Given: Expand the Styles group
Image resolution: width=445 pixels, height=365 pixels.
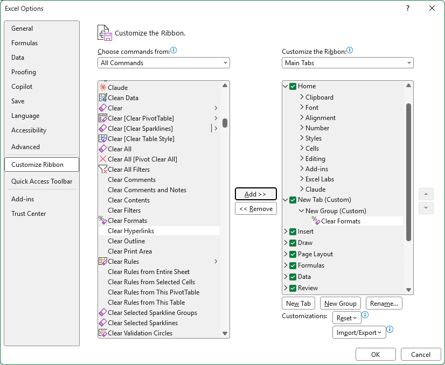Looking at the screenshot, I should (302, 138).
